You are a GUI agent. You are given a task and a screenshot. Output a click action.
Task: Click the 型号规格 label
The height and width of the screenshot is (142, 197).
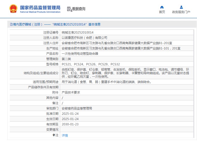52,64
